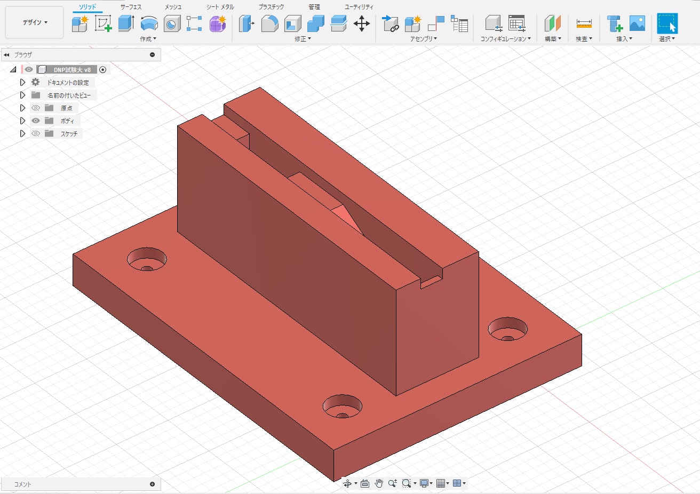Click the New Component icon in 作成 group

[80, 23]
